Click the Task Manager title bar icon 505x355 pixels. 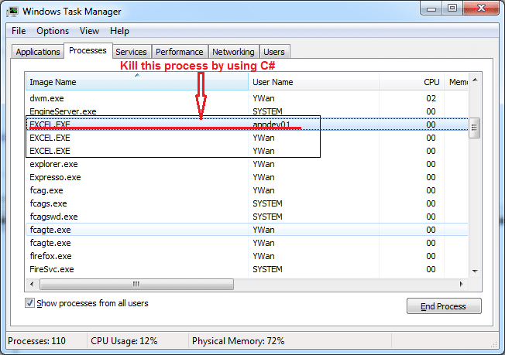click(15, 11)
